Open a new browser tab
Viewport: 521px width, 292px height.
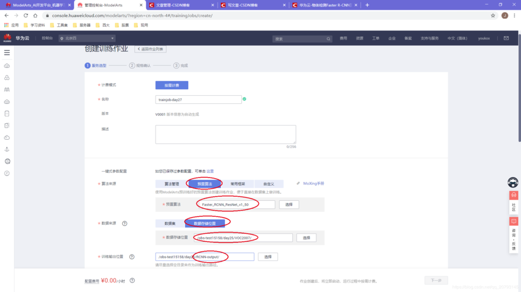(x=367, y=5)
